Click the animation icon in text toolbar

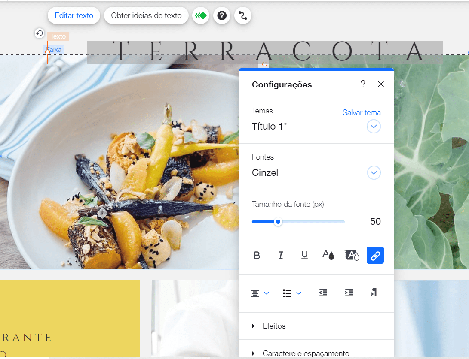pos(201,15)
